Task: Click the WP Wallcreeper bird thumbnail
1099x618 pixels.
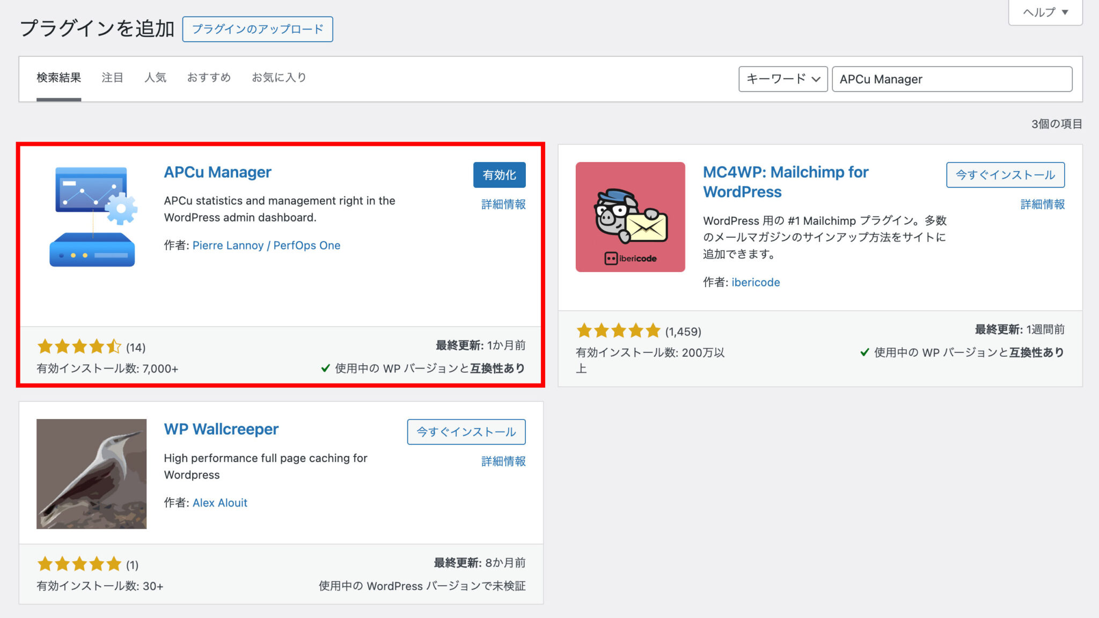Action: [x=91, y=474]
